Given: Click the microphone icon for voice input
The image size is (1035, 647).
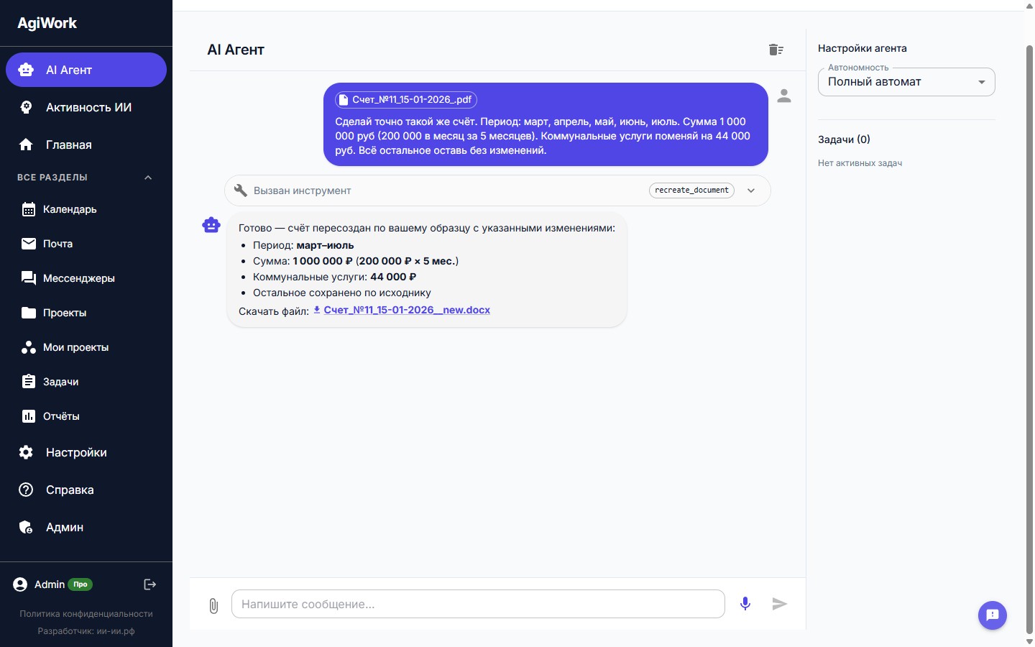Looking at the screenshot, I should pyautogui.click(x=745, y=604).
